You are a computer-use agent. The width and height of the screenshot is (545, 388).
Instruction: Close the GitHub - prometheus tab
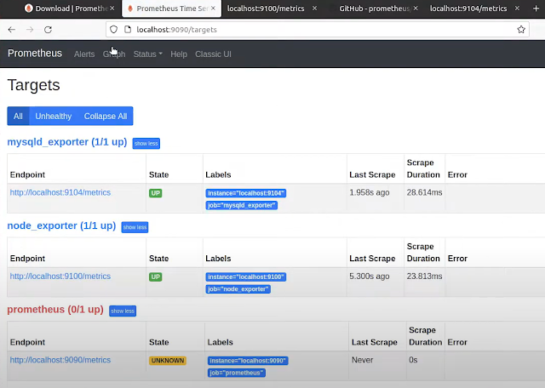click(416, 8)
